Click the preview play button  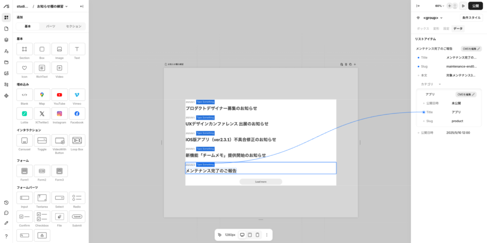click(463, 6)
